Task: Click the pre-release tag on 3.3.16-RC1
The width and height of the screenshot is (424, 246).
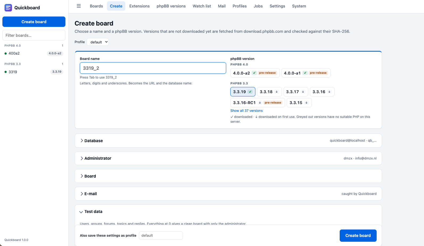Action: click(273, 103)
